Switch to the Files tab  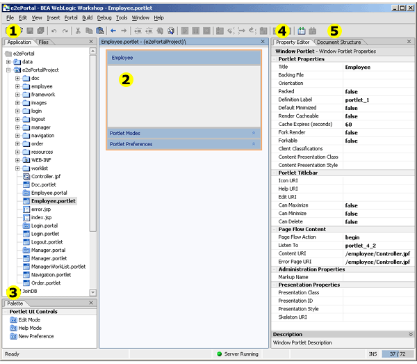(x=44, y=42)
